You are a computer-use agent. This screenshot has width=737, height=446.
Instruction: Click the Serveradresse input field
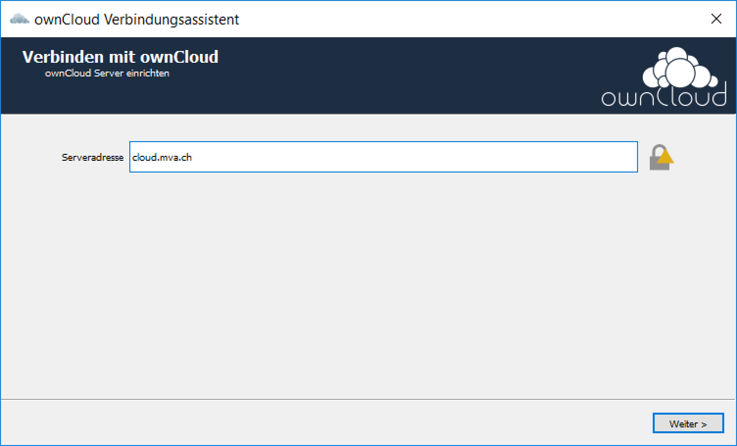[x=383, y=157]
